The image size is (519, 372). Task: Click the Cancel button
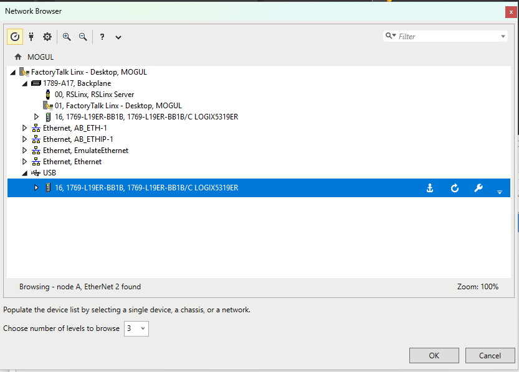(x=490, y=355)
